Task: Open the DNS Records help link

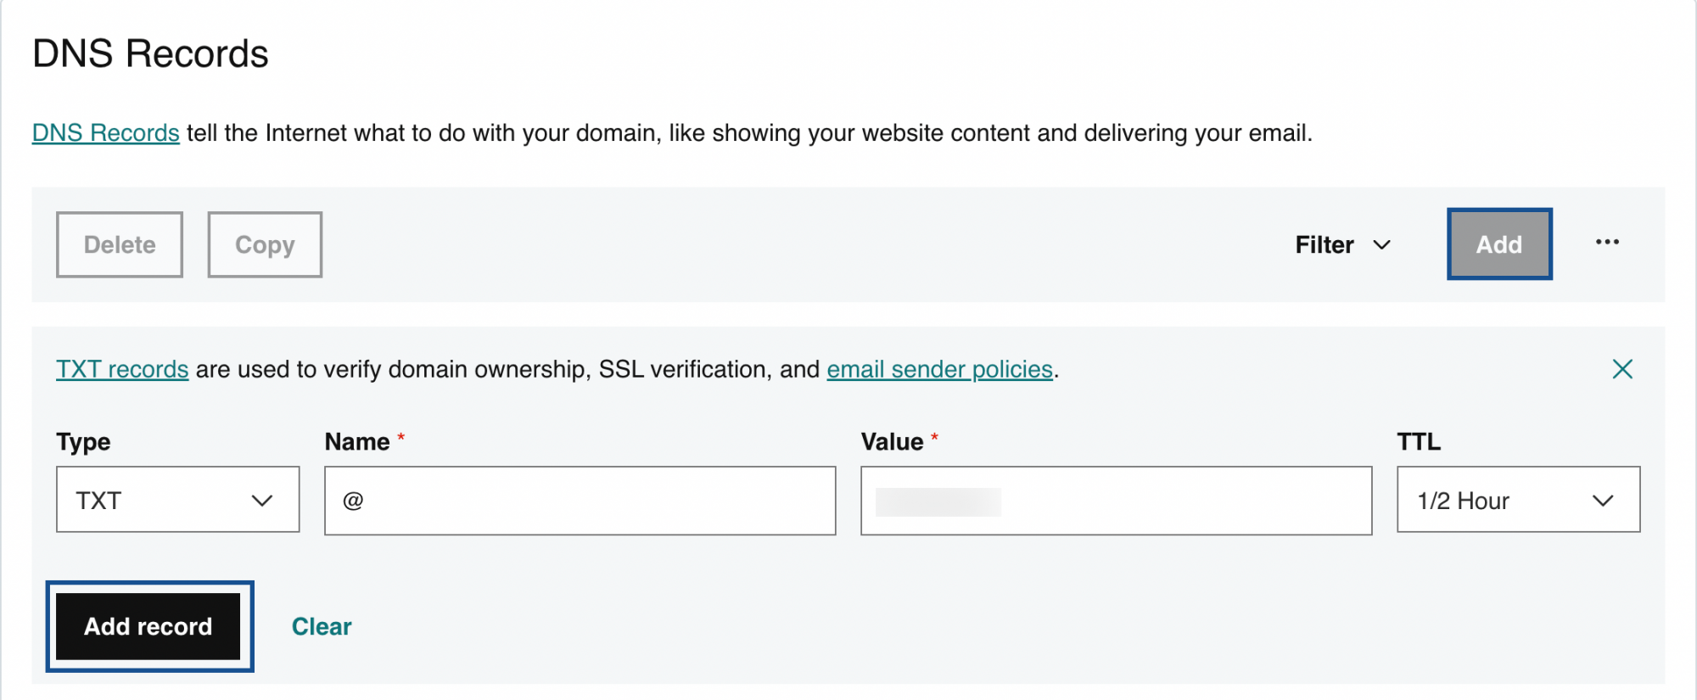Action: [104, 132]
